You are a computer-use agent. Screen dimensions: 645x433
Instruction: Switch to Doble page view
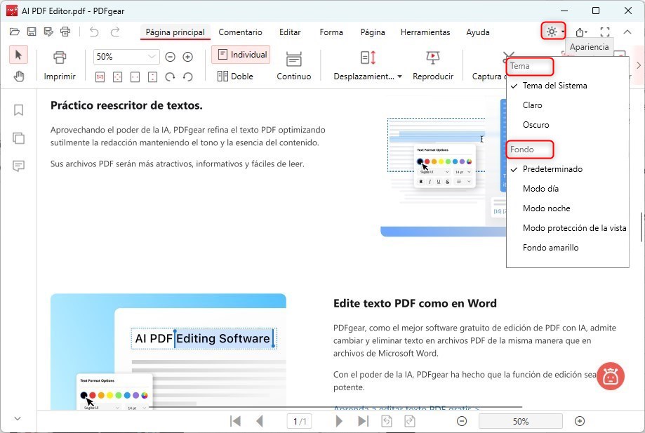235,76
